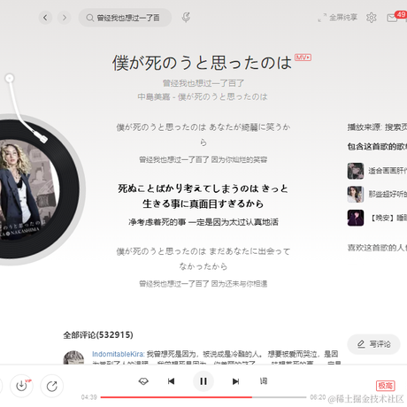The image size is (407, 407).
Task: Pause the playing song
Action: click(203, 381)
